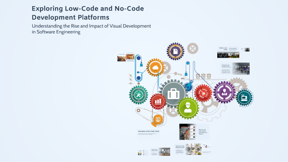Select the teal wrench tools gear

(x=139, y=95)
